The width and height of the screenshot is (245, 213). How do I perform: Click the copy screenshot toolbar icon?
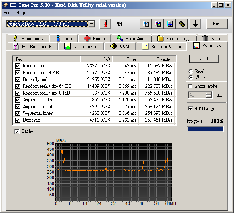pos(158,24)
